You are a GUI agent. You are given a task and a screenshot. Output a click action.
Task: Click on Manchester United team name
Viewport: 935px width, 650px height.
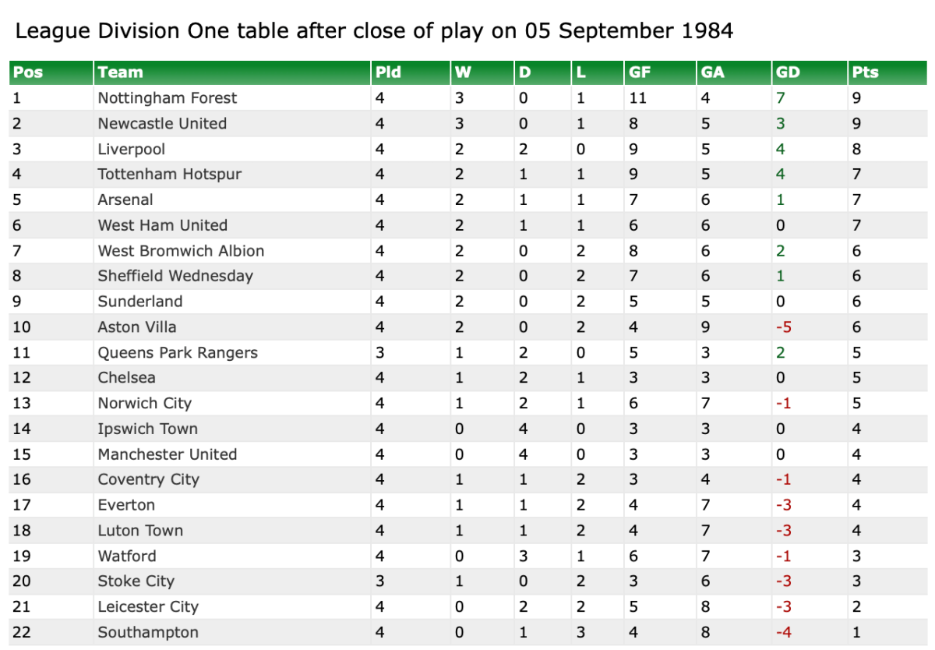(x=167, y=454)
